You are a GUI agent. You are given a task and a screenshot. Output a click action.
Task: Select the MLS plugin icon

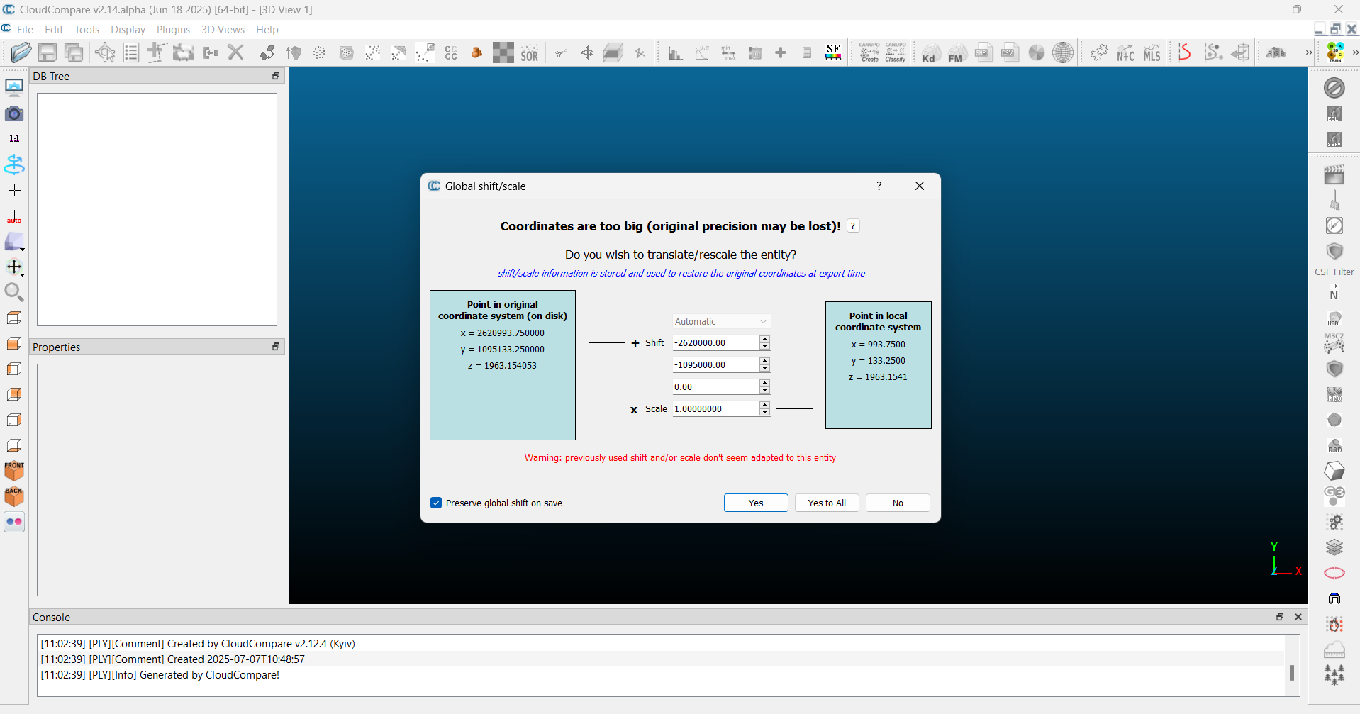coord(1152,53)
